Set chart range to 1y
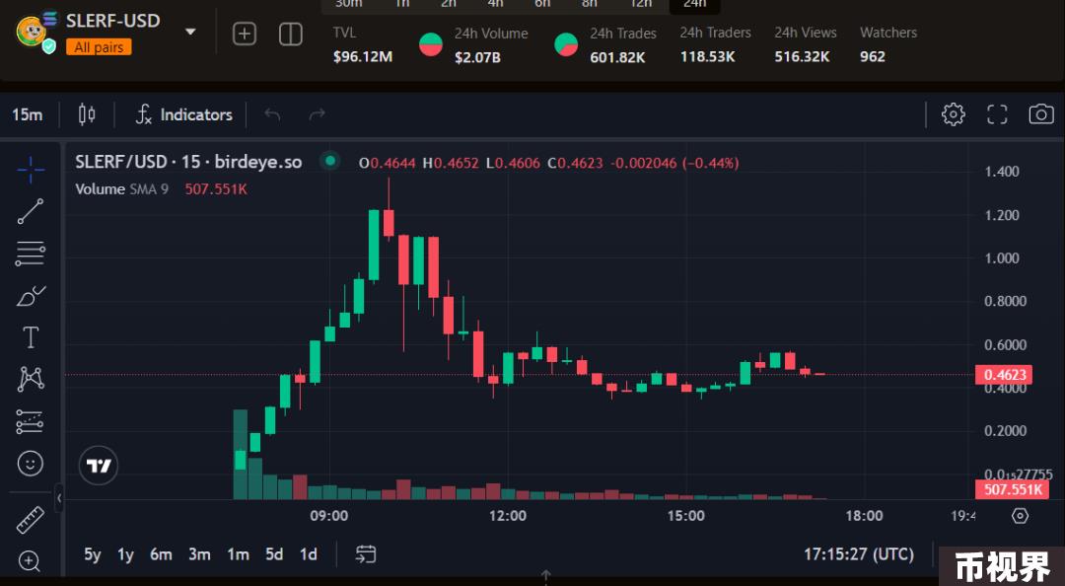Viewport: 1065px width, 586px height. point(125,554)
